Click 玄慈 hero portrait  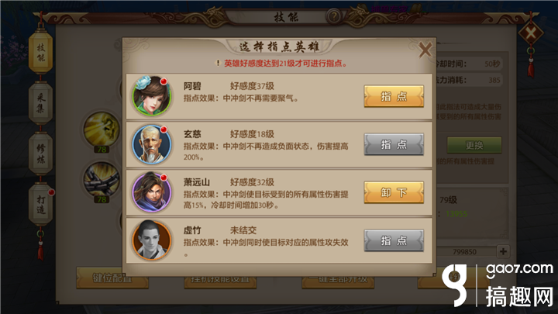click(152, 144)
